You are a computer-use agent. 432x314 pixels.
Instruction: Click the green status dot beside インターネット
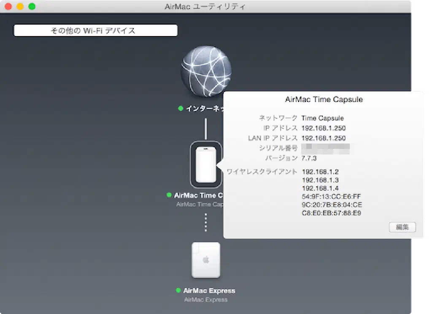[181, 109]
